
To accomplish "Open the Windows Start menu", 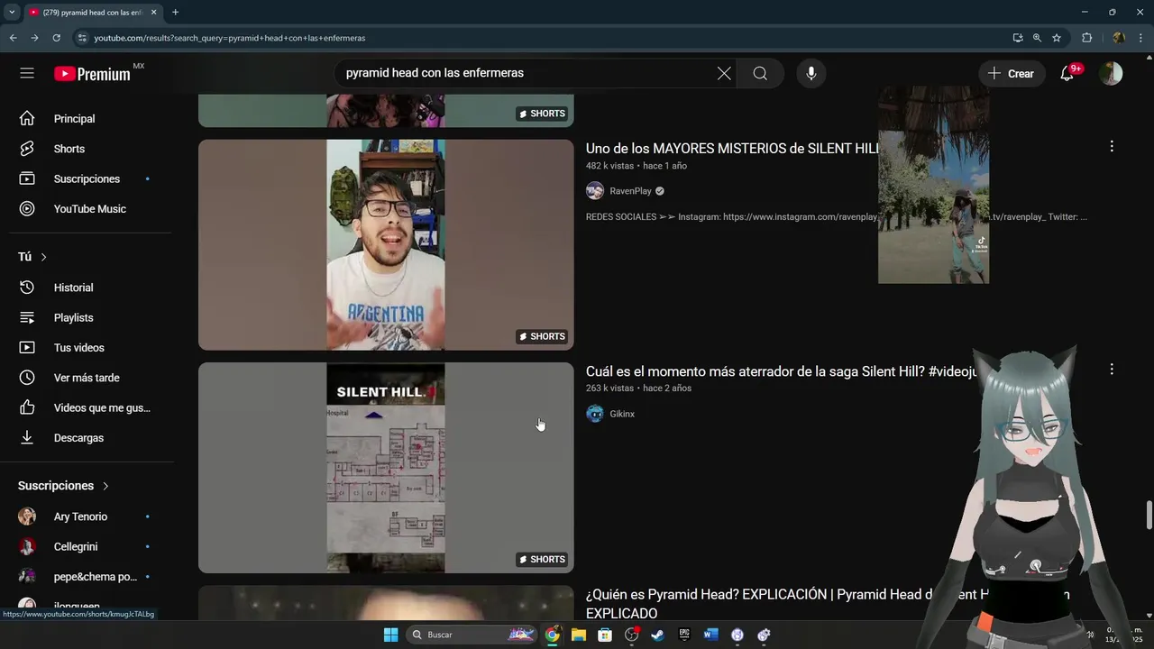I will coord(390,635).
